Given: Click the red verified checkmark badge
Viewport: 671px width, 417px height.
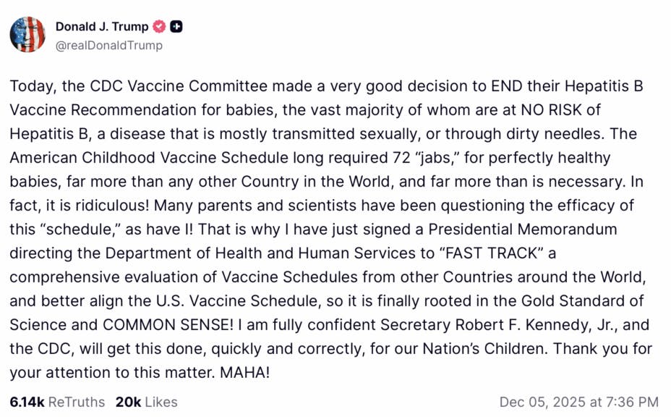Looking at the screenshot, I should [x=159, y=27].
